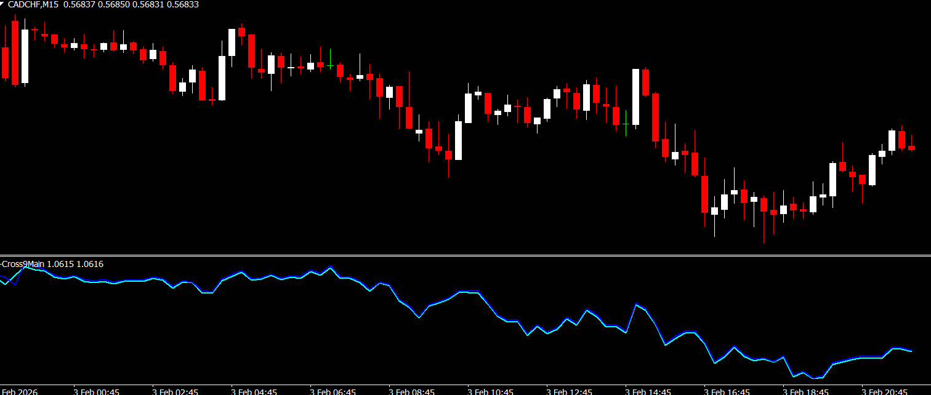Click the Cross9Main value 1.0616
This screenshot has width=931, height=395.
[91, 264]
